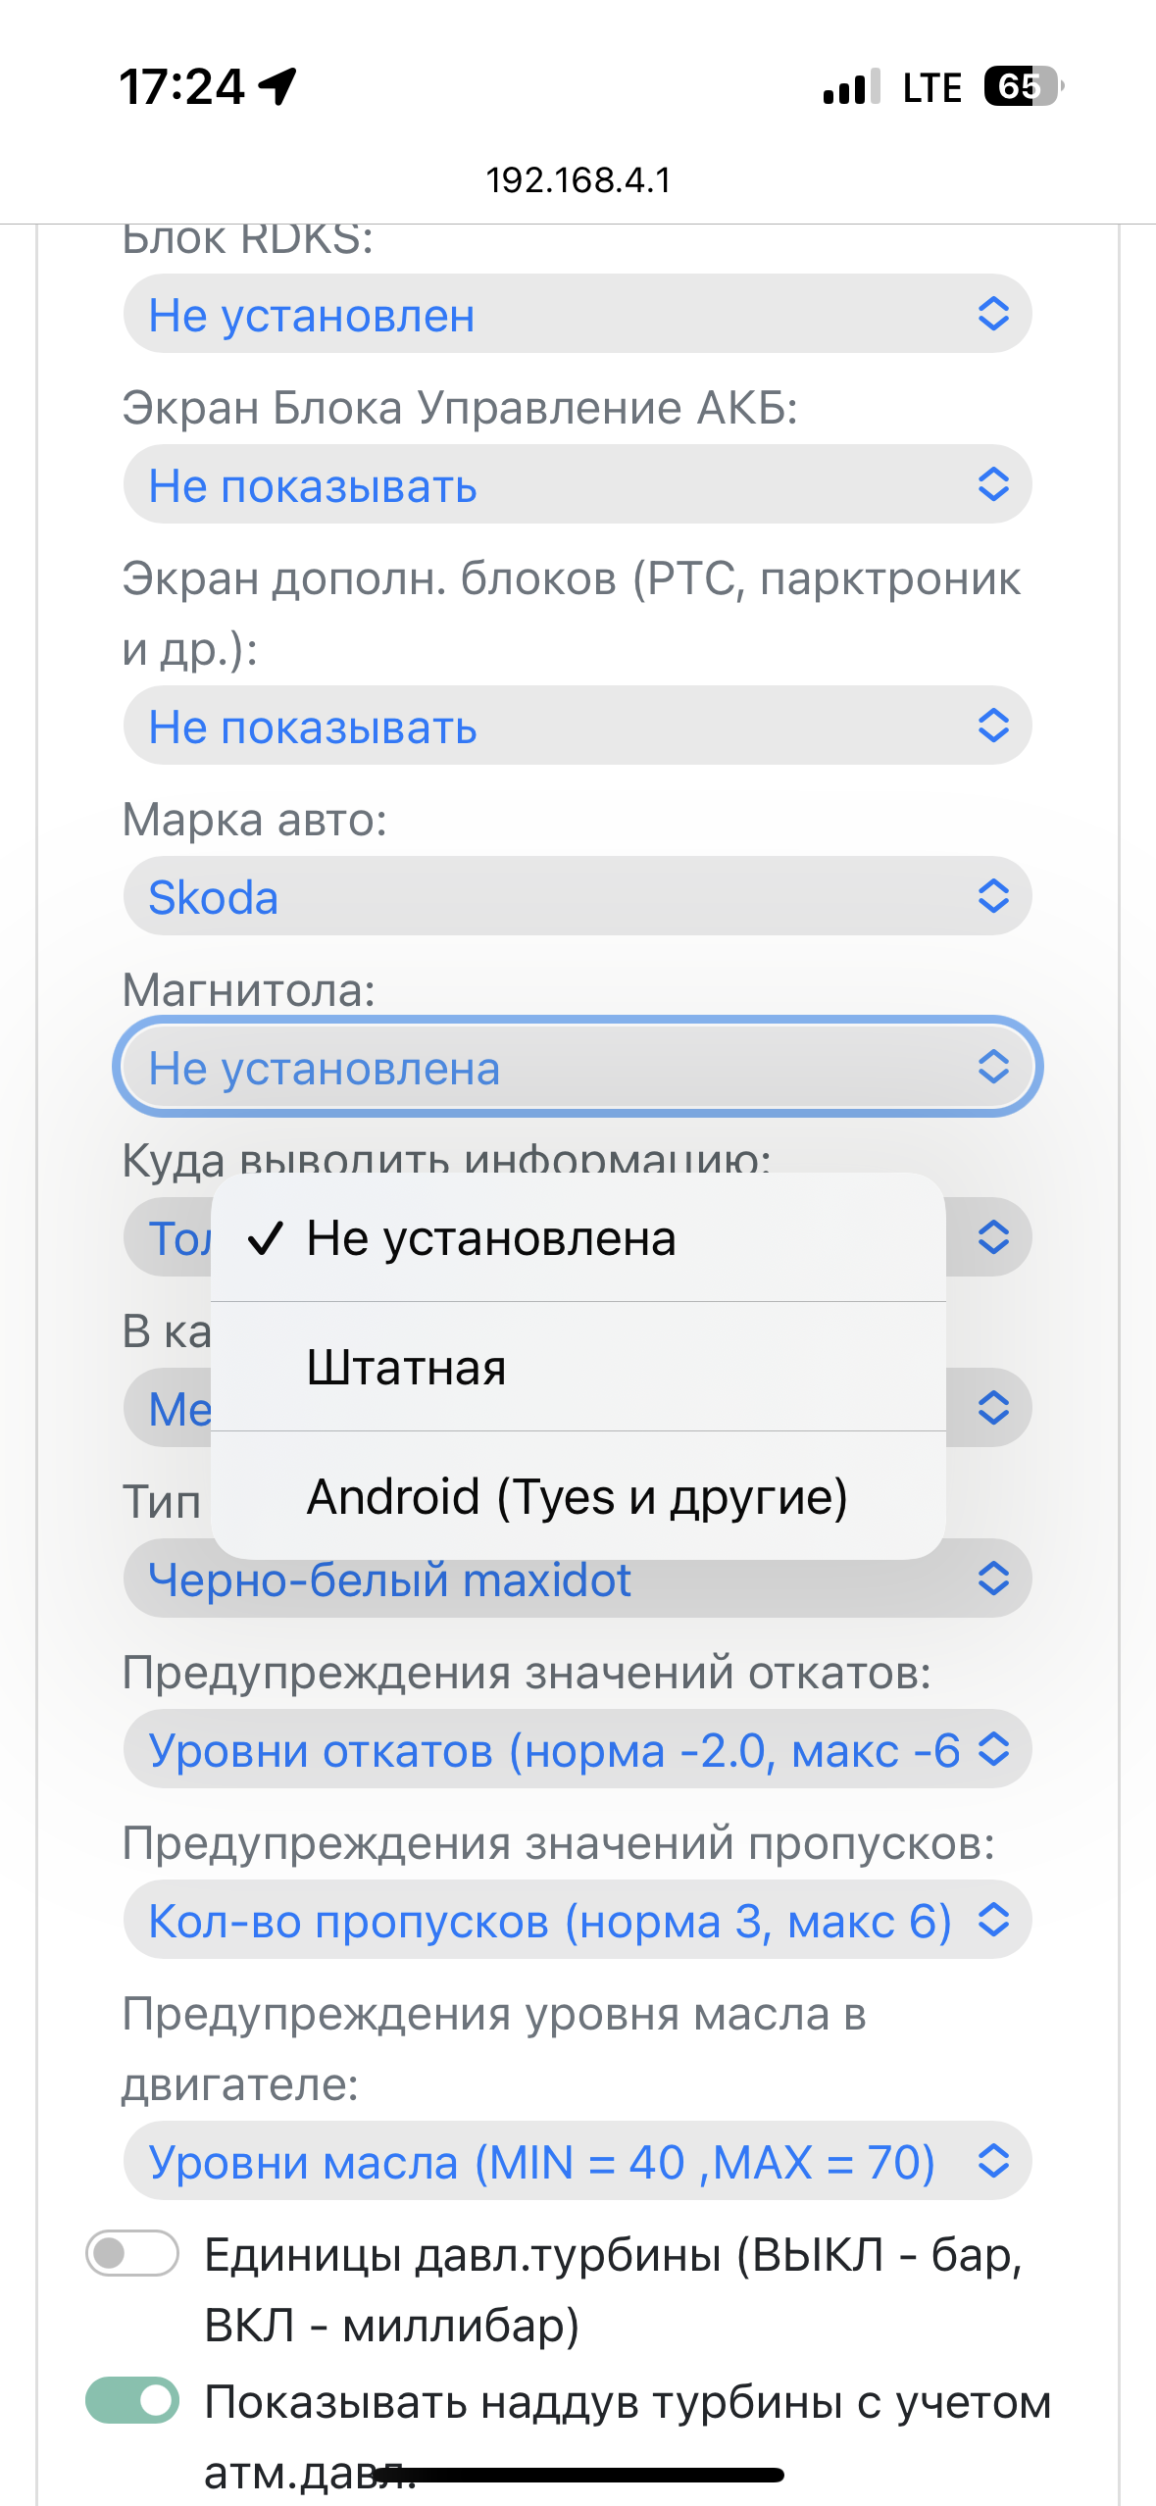Disable turbo boost with atmospheric pressure switch

click(x=132, y=2399)
